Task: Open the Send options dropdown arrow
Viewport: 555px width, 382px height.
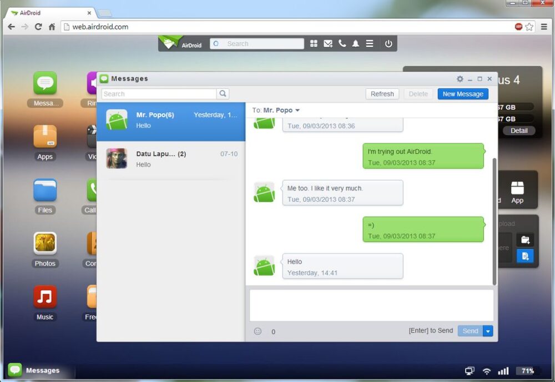Action: click(488, 330)
